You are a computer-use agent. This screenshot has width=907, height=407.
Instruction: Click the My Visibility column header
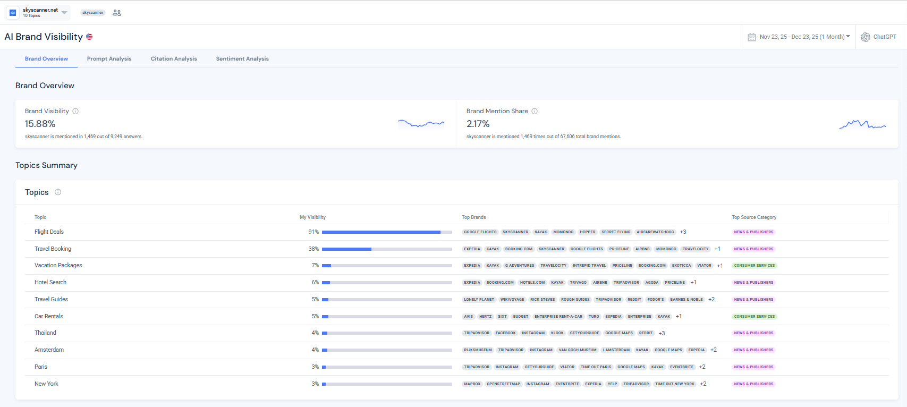point(313,217)
